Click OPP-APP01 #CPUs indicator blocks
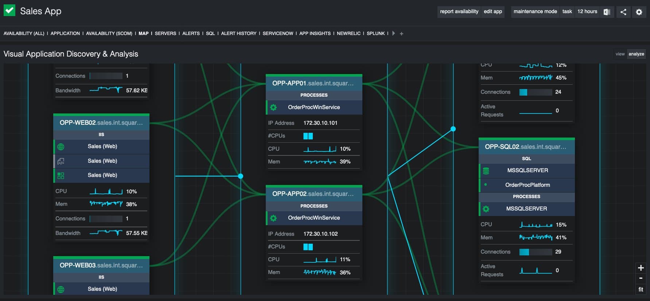Viewport: 650px width, 301px height. pos(308,136)
